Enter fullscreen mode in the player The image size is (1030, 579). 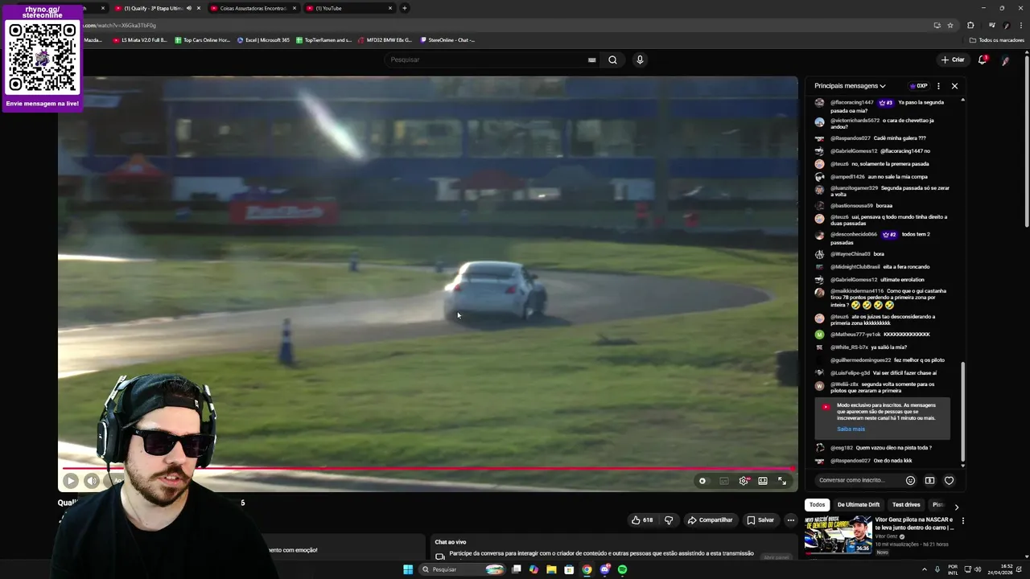tap(782, 481)
